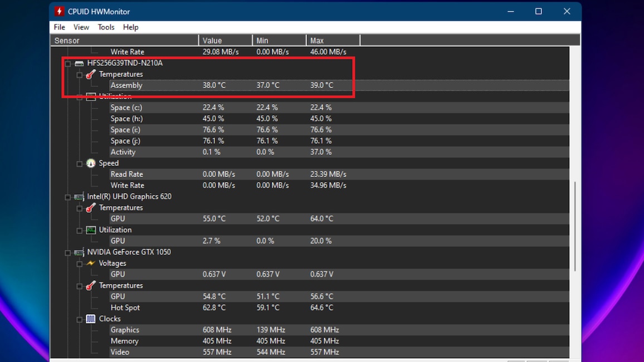Click the vertical scrollbar thumb
The height and width of the screenshot is (362, 644).
click(574, 226)
